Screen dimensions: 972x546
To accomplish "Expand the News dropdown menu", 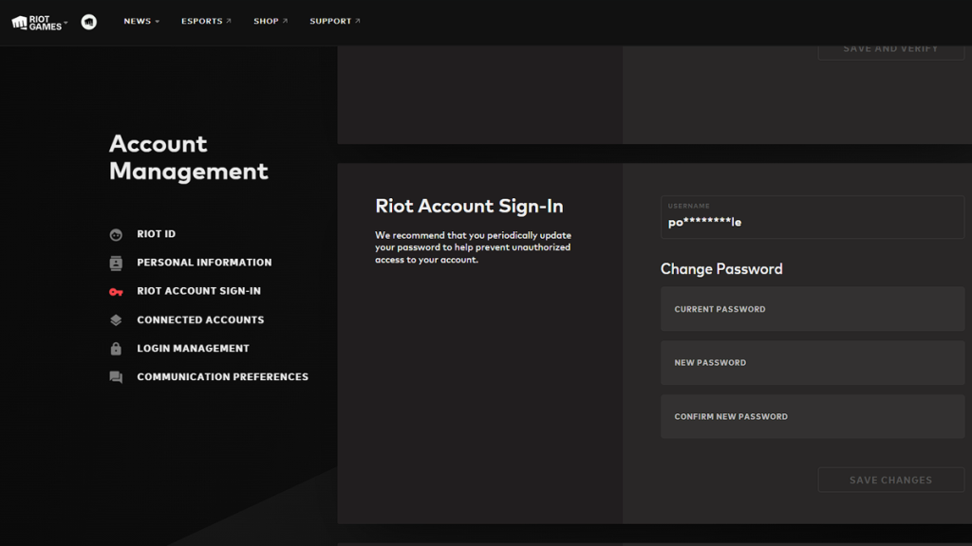I will [x=141, y=21].
